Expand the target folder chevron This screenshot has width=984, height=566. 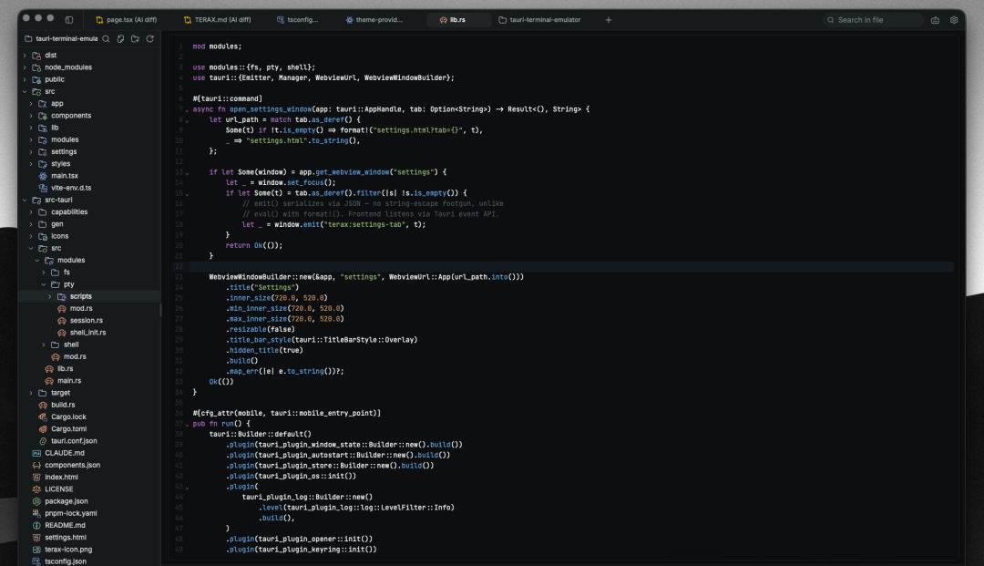[x=31, y=393]
